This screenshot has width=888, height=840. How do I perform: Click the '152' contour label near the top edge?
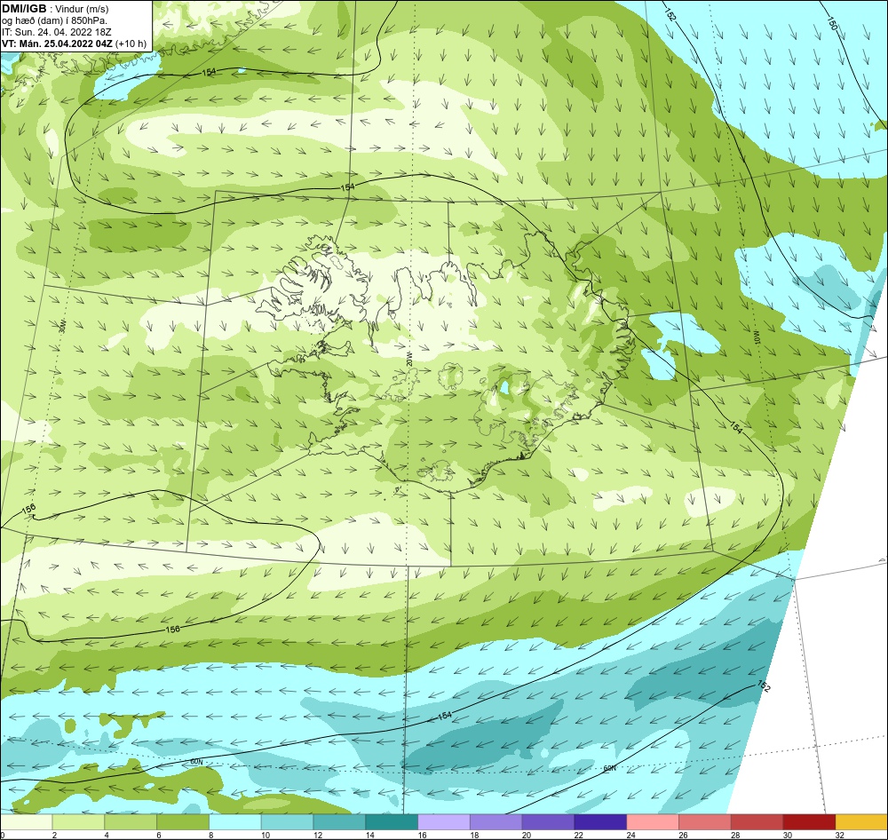(x=670, y=15)
